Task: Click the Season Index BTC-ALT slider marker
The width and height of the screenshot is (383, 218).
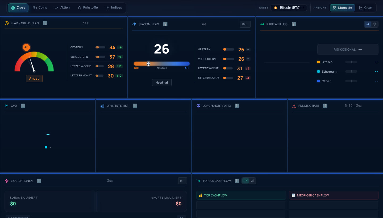Action: 148,64
